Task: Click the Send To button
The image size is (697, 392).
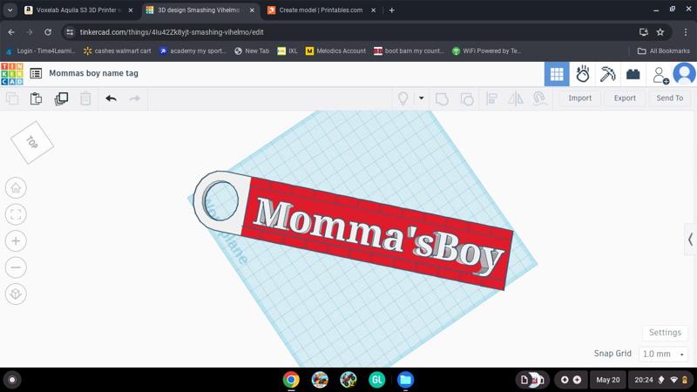Action: tap(669, 98)
